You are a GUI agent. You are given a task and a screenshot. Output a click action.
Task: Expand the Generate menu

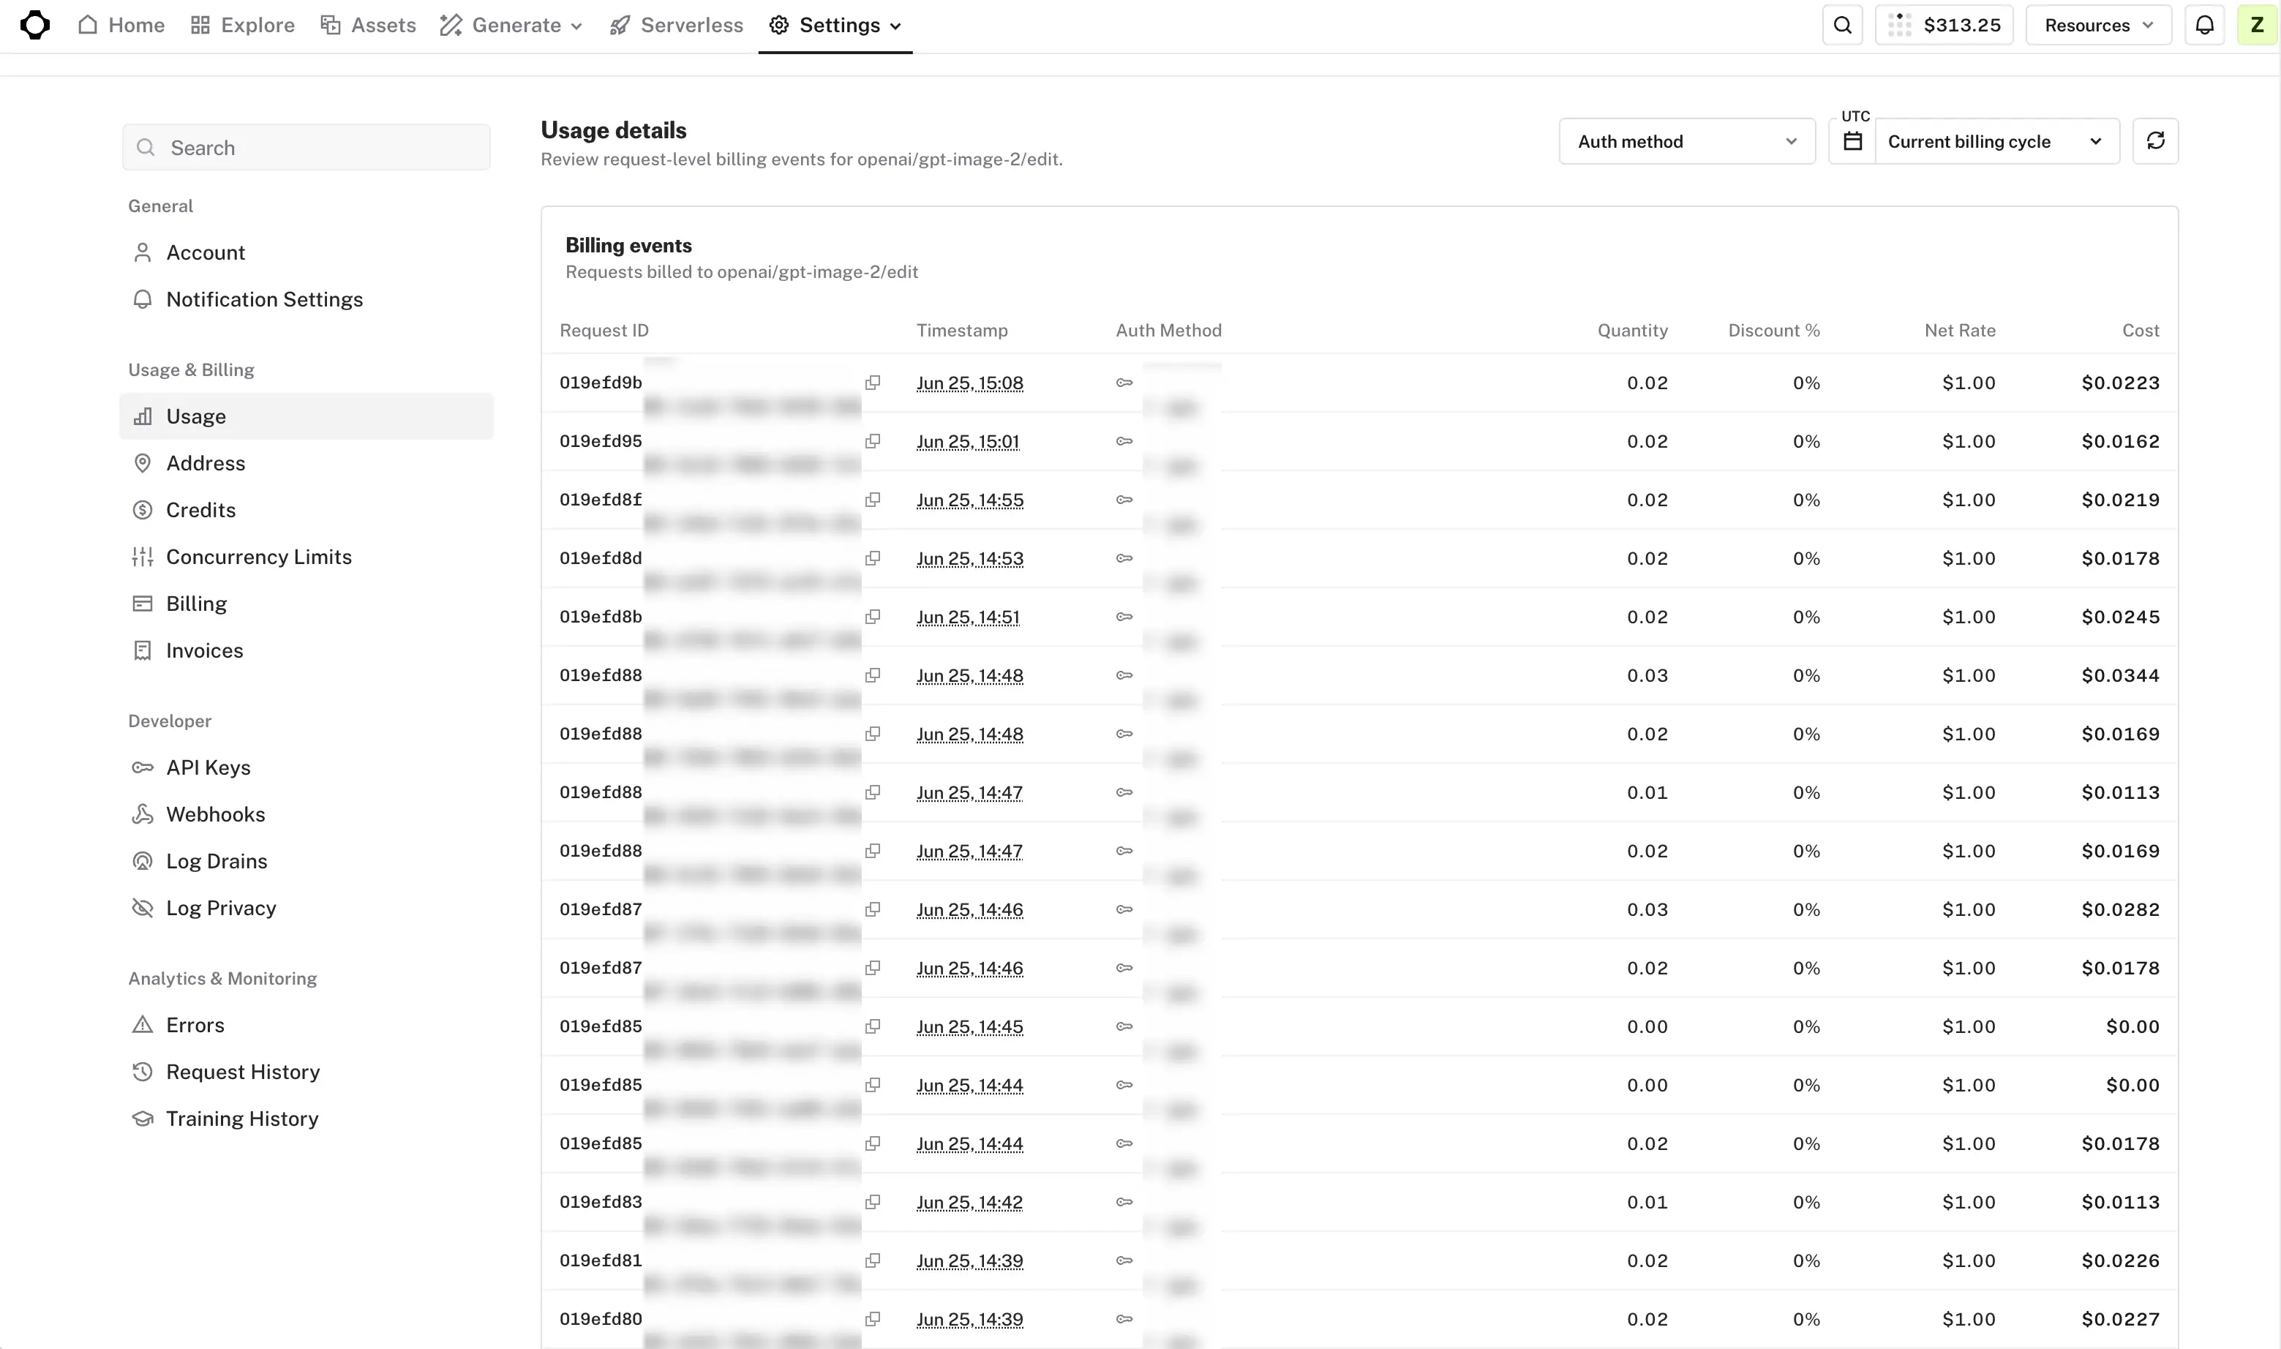coord(511,25)
